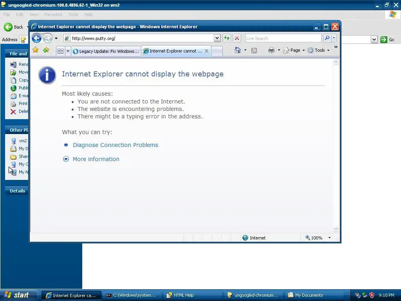Refresh the page with green arrows icon
Image resolution: width=401 pixels, height=301 pixels.
(x=227, y=38)
